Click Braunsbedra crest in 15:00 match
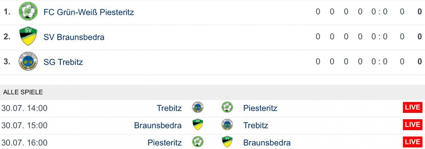The width and height of the screenshot is (425, 149). pos(198,125)
